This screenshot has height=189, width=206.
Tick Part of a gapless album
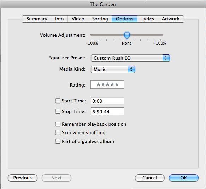[58, 141]
